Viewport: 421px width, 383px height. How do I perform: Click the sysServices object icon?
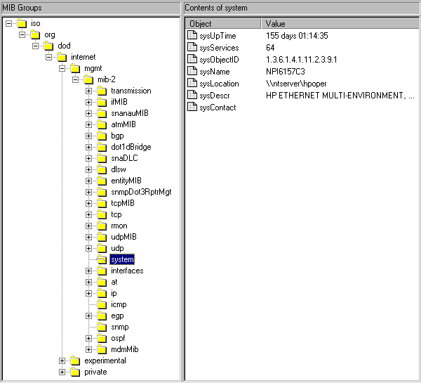coord(192,47)
